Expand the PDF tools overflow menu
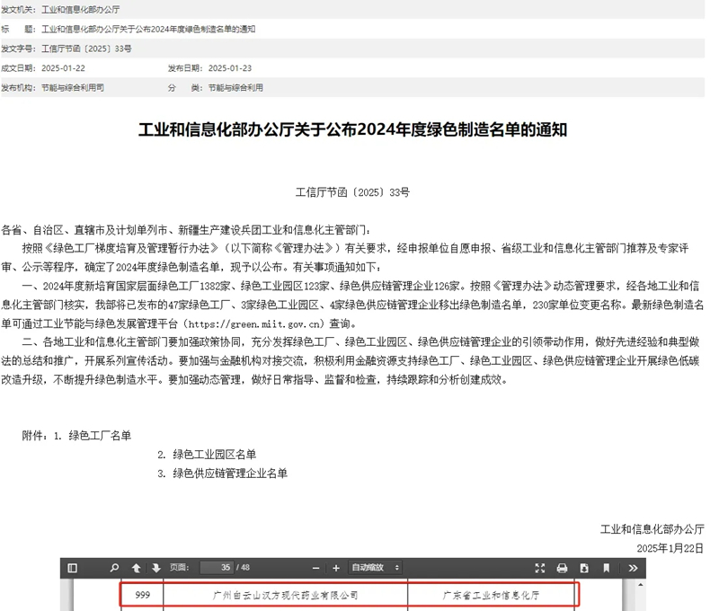 point(633,568)
